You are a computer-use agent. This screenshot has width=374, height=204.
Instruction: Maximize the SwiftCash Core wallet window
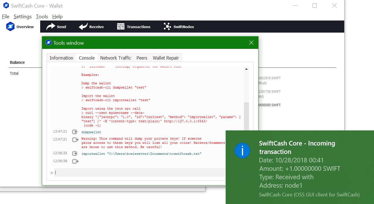(314, 6)
